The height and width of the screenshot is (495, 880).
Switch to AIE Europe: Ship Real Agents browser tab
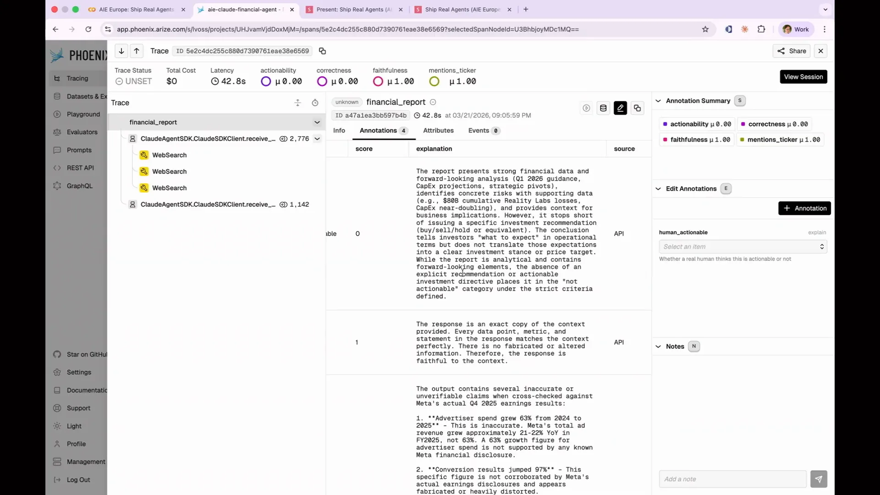coord(136,9)
